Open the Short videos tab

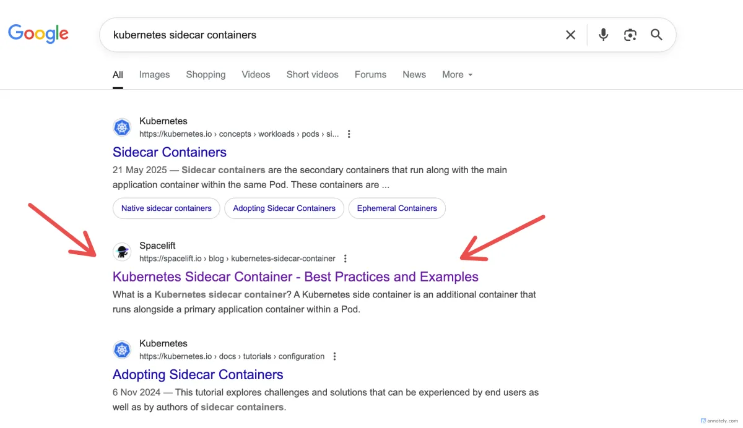click(312, 74)
